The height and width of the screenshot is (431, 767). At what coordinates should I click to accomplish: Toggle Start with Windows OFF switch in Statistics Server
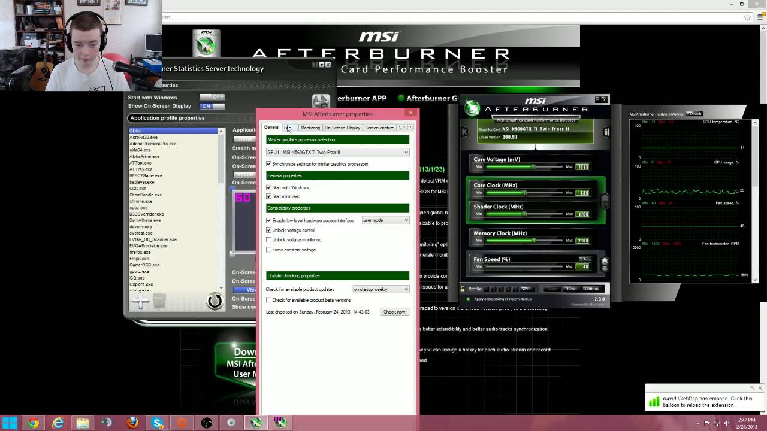(x=212, y=97)
